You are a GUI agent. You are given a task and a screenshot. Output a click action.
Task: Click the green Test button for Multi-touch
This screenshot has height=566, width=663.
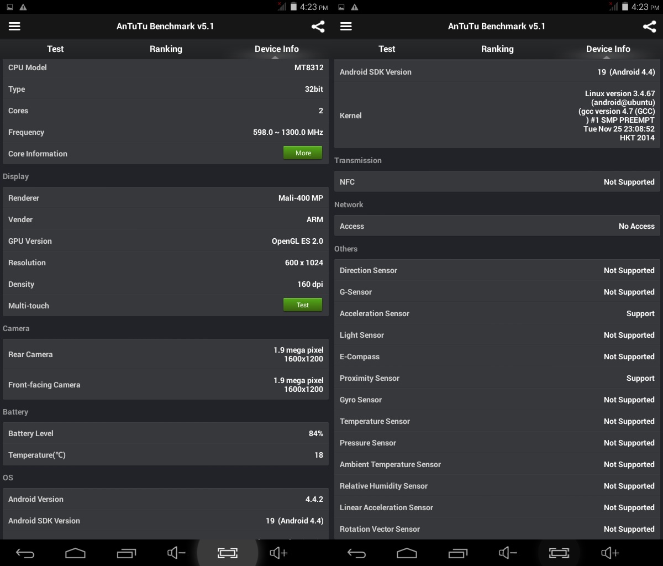click(x=303, y=305)
